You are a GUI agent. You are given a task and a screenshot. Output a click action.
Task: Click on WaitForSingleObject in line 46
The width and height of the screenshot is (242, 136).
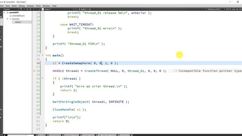coord(70,102)
